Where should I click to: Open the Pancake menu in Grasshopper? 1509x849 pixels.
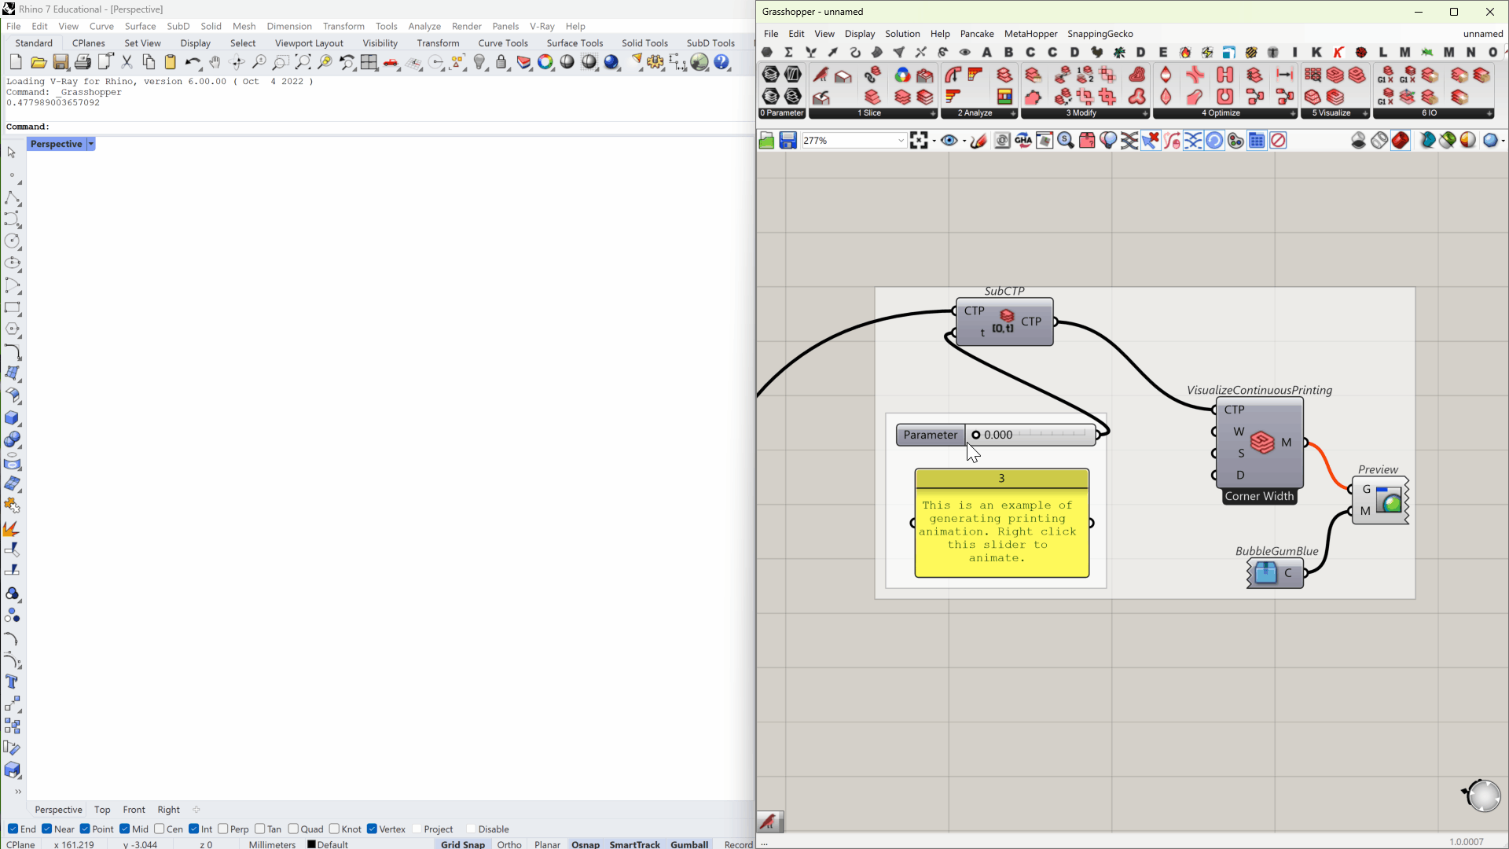977,34
